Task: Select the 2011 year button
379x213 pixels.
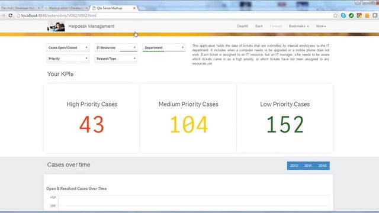Action: coord(308,166)
